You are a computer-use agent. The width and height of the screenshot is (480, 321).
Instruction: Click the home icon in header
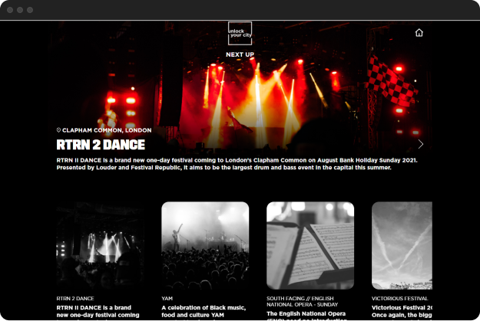tap(419, 33)
